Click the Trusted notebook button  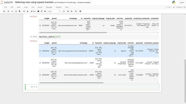tap(168, 7)
